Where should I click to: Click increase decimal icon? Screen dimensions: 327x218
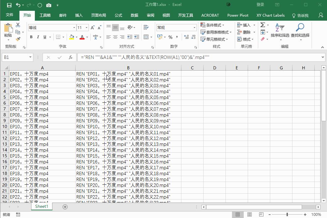coord(186,37)
